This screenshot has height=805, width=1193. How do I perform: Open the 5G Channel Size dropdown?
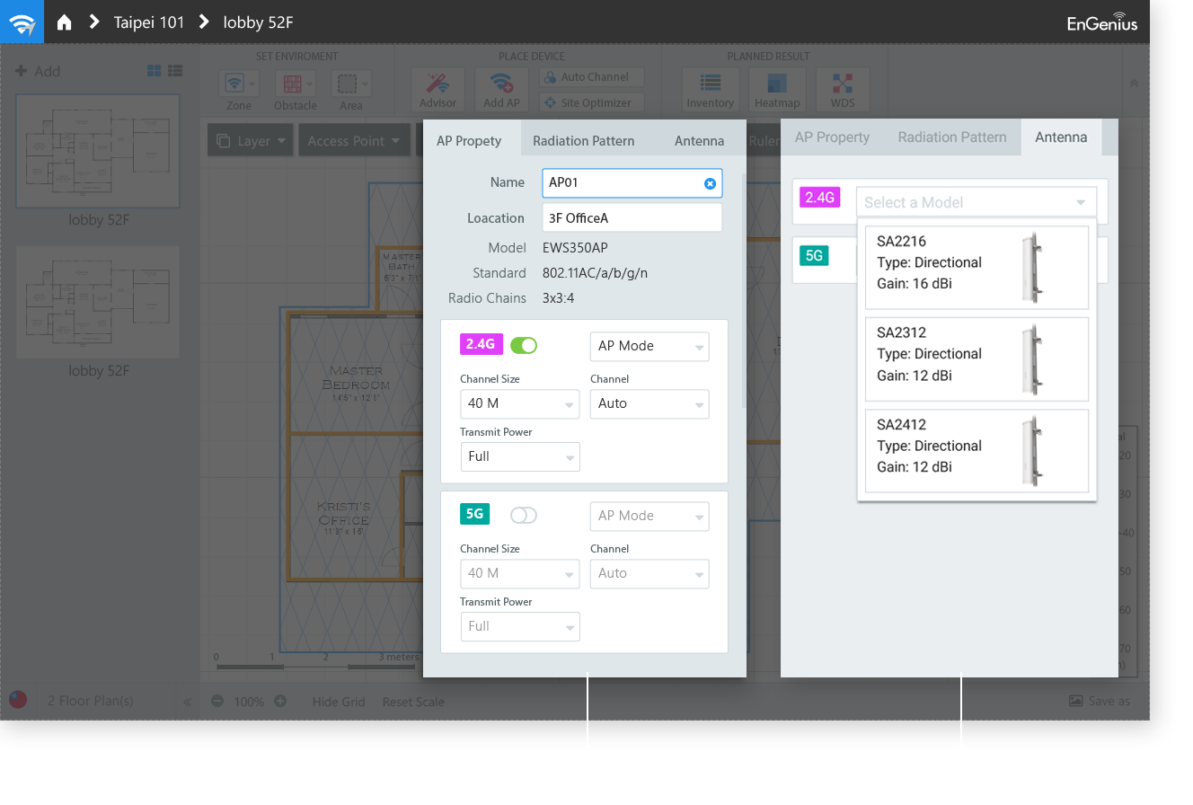[x=520, y=573]
